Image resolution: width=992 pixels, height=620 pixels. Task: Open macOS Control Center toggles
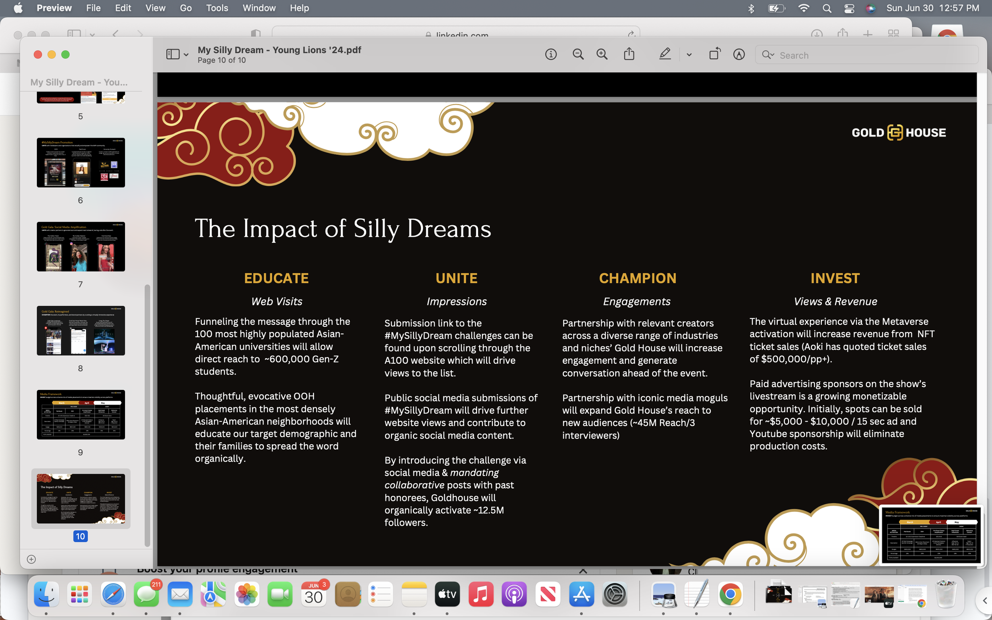click(x=849, y=8)
